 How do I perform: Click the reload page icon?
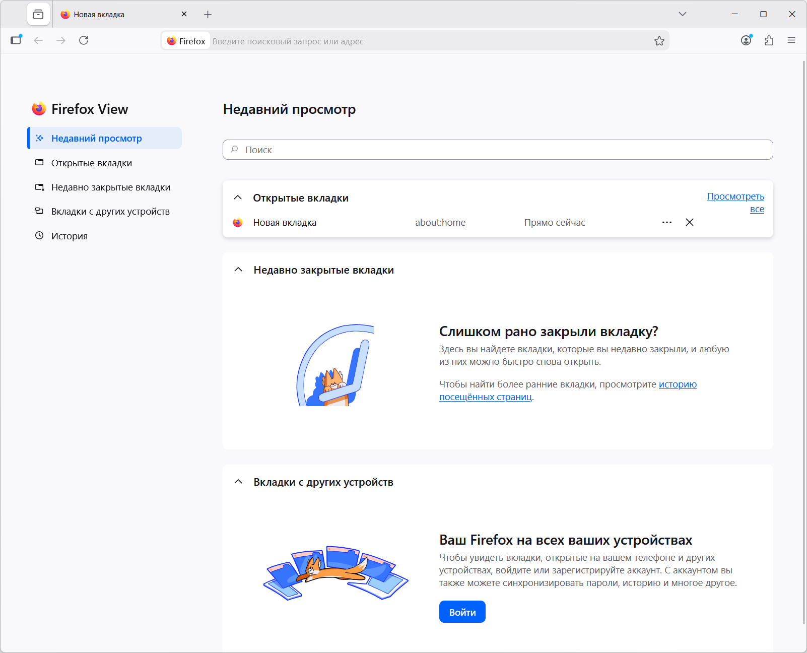click(84, 40)
